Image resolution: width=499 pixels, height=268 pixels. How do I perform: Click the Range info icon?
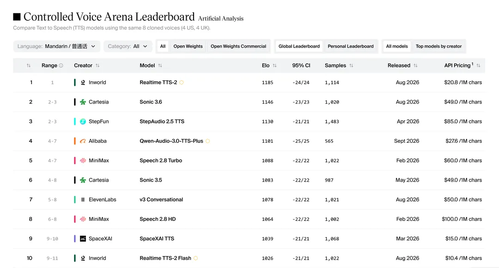tap(61, 66)
